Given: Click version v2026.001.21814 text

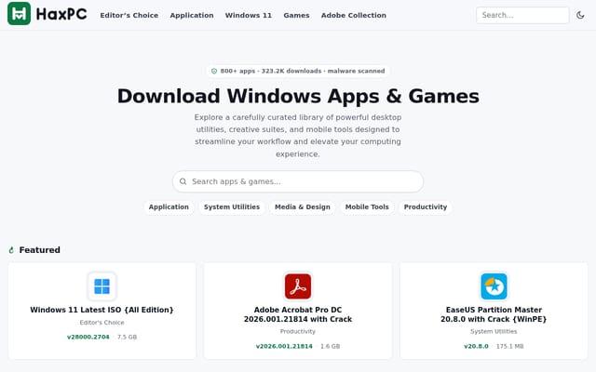Looking at the screenshot, I should coord(284,346).
